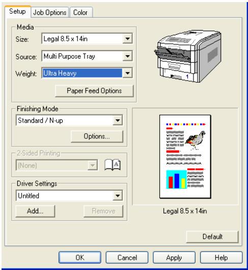Restore settings with Default button
Image resolution: width=248 pixels, height=270 pixels.
(x=212, y=237)
